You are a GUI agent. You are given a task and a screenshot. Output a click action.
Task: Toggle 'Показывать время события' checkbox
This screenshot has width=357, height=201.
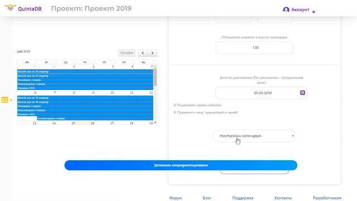tap(175, 105)
